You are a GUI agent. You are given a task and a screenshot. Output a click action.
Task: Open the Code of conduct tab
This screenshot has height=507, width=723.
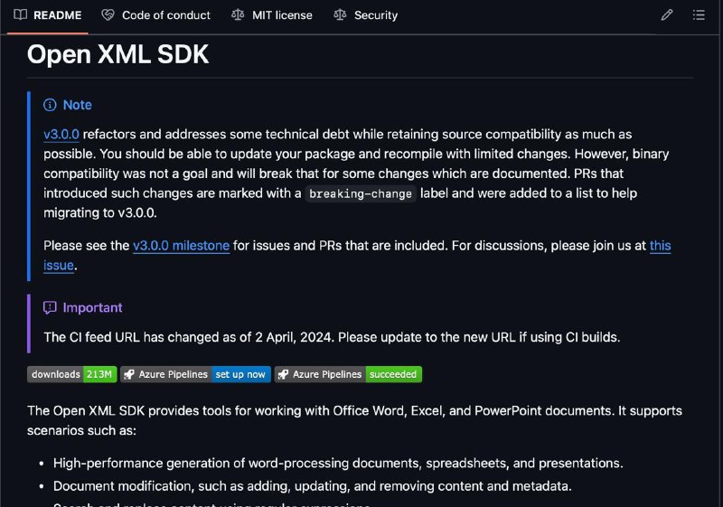[x=156, y=15]
